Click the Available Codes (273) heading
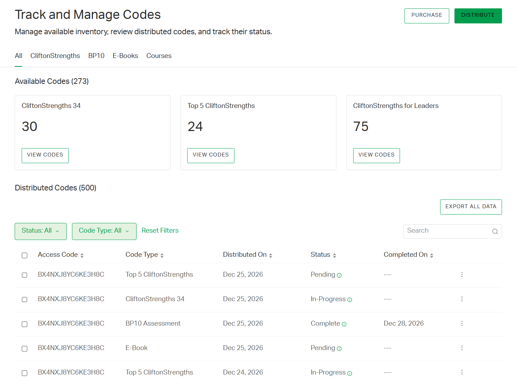Viewport: 517px width, 385px height. pyautogui.click(x=52, y=81)
